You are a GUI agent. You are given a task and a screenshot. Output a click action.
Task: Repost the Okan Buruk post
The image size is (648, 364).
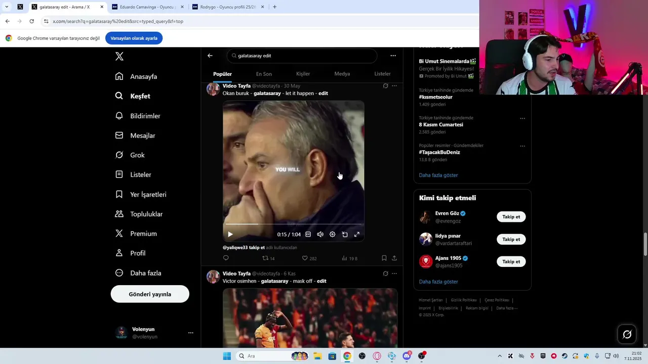click(x=268, y=258)
